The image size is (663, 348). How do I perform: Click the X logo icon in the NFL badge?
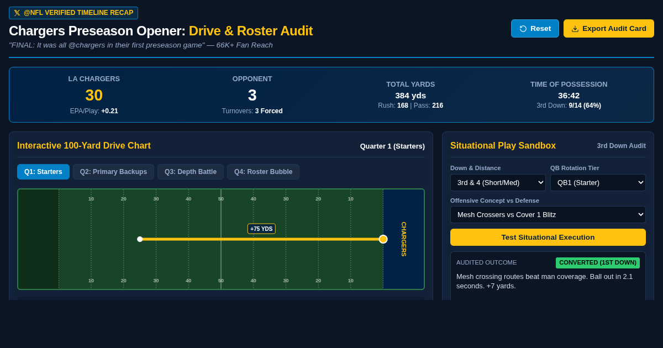coord(17,13)
